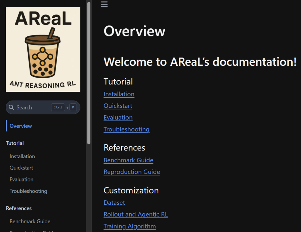
Task: Follow the Installation link in main content
Action: (x=119, y=94)
